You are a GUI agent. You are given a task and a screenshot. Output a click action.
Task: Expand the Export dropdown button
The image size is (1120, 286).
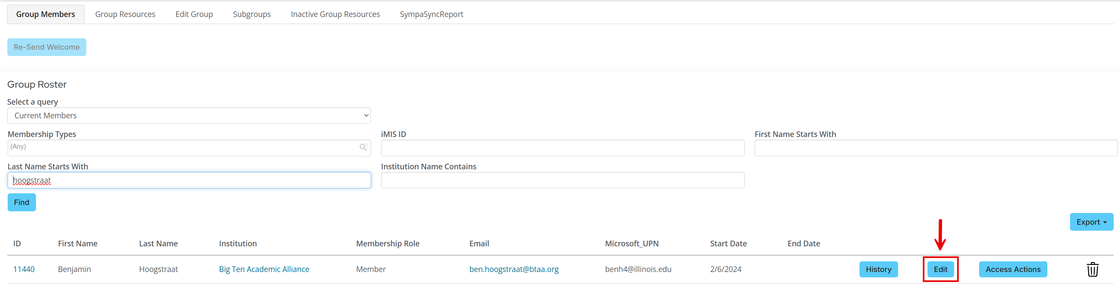click(1091, 222)
